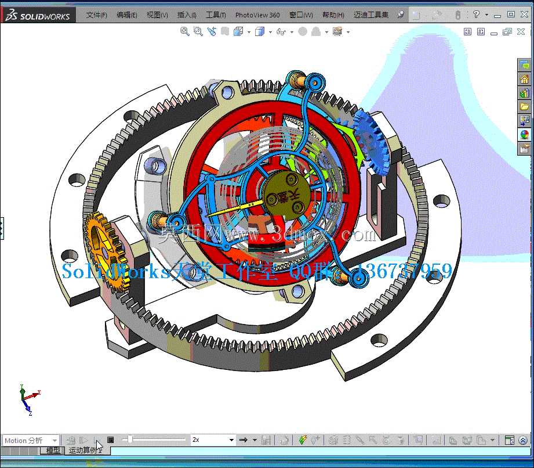Expand the View Settings dropdown arrow
The width and height of the screenshot is (534, 468).
click(348, 33)
